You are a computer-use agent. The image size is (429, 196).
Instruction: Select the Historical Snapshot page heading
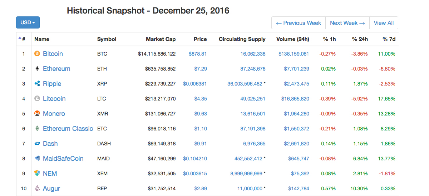tap(148, 11)
